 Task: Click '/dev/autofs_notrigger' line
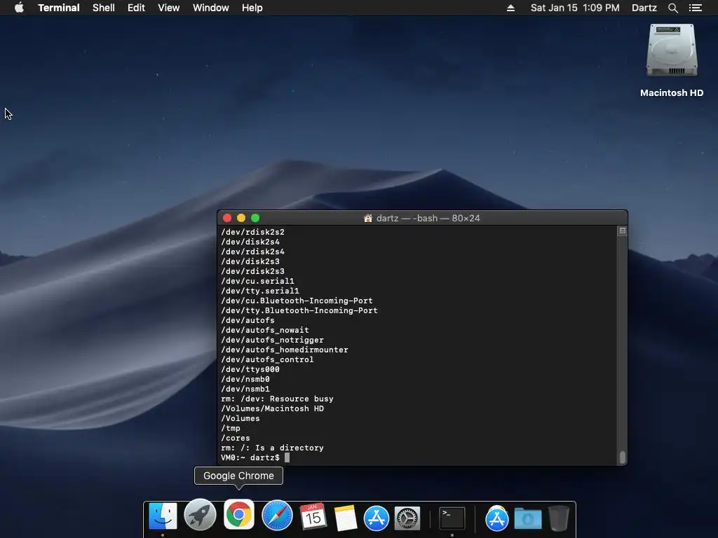[272, 340]
